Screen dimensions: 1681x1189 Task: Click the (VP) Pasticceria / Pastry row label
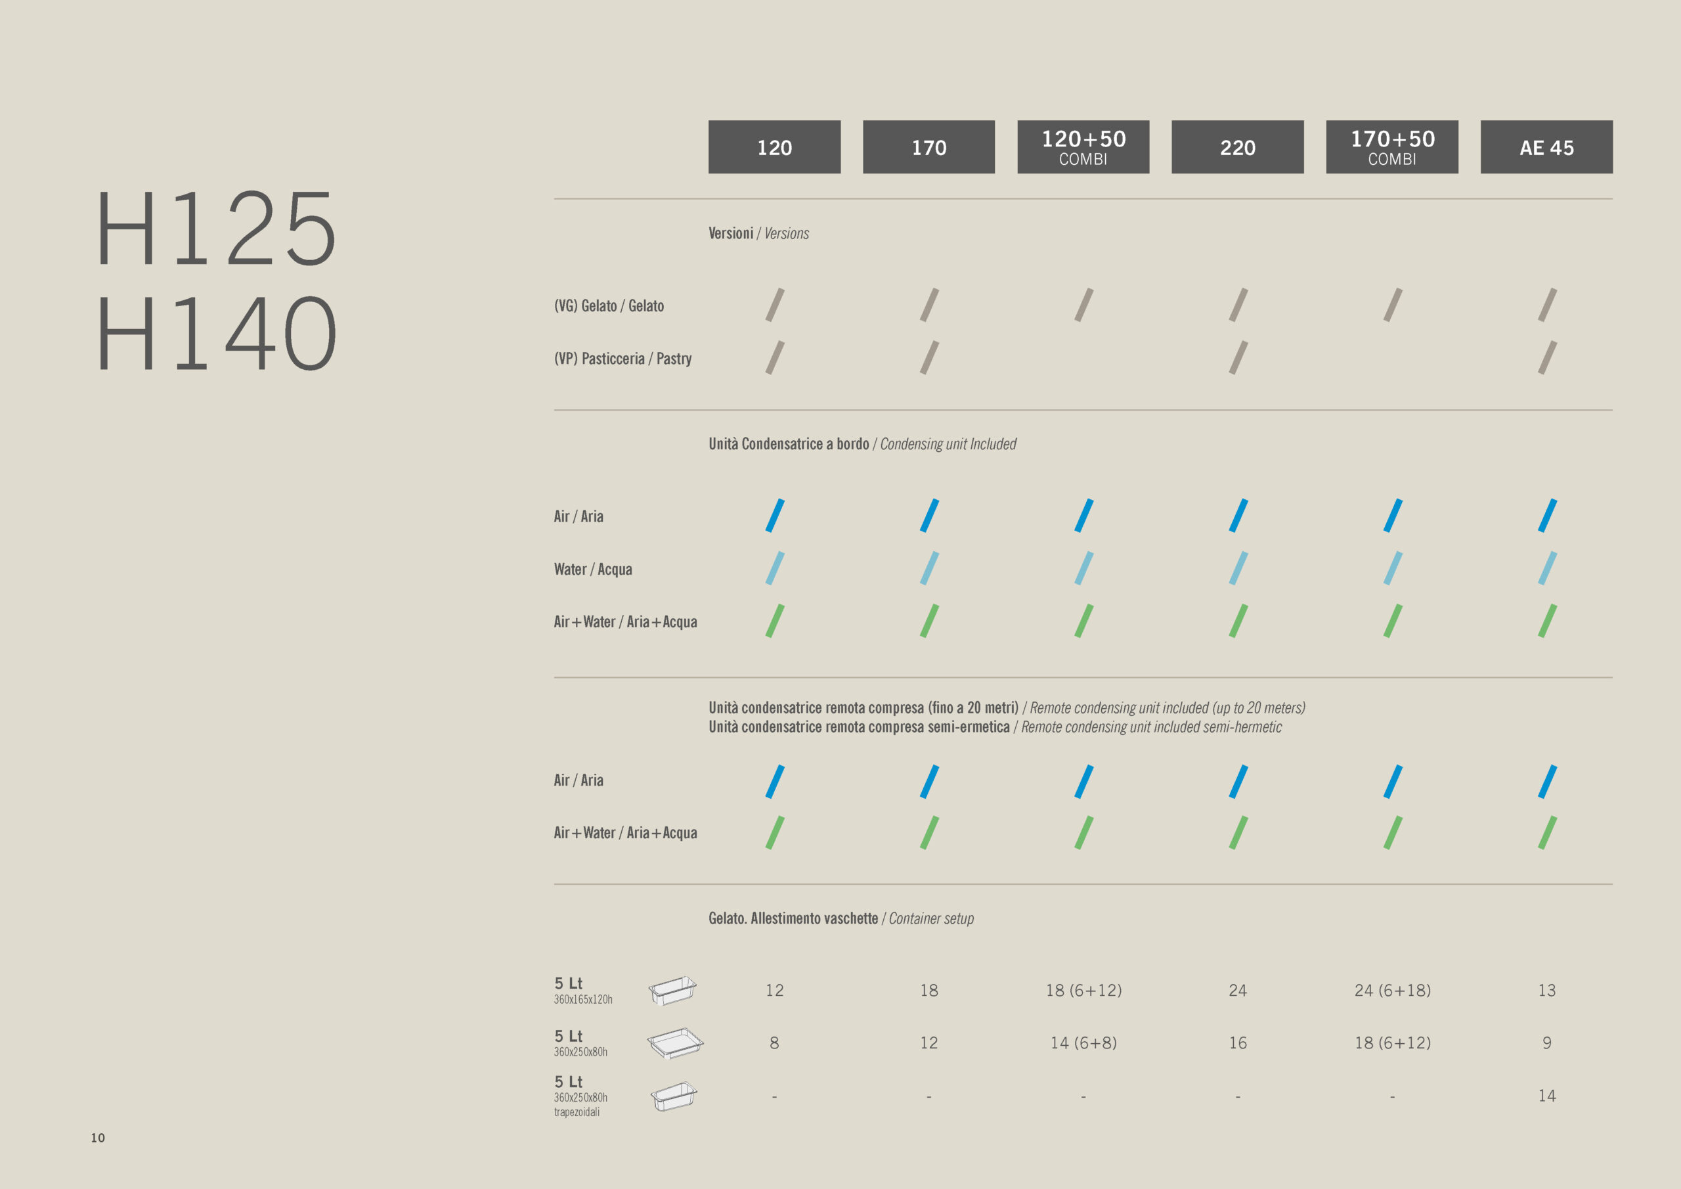622,359
